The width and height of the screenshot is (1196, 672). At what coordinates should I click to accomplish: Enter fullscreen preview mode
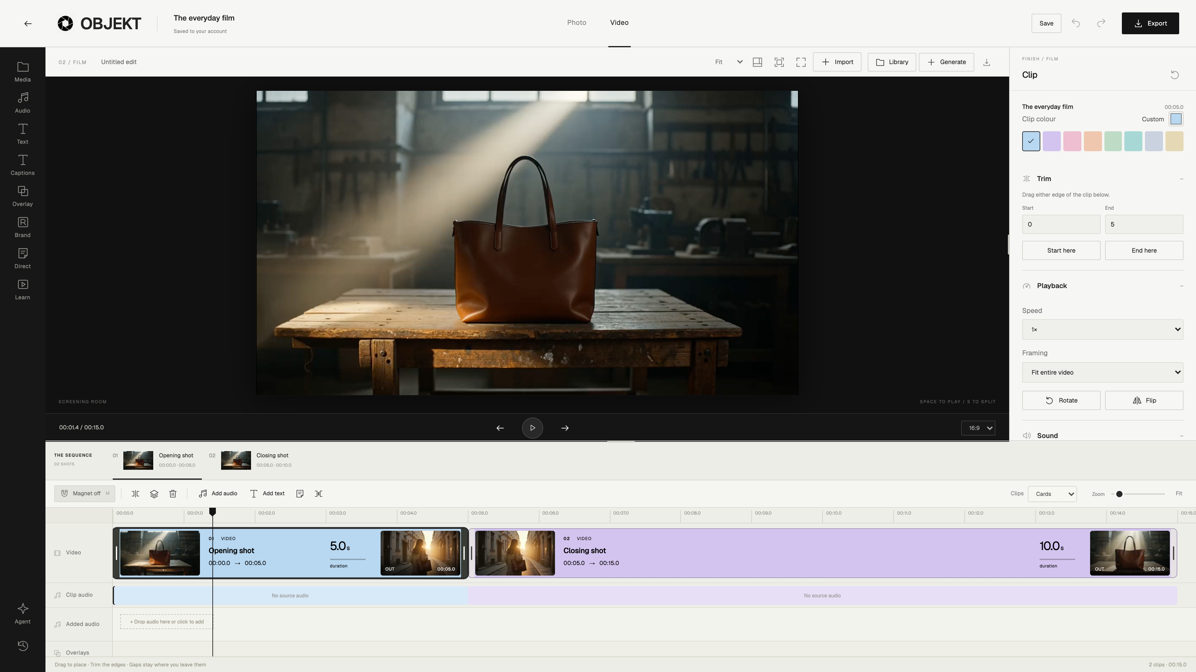(801, 62)
